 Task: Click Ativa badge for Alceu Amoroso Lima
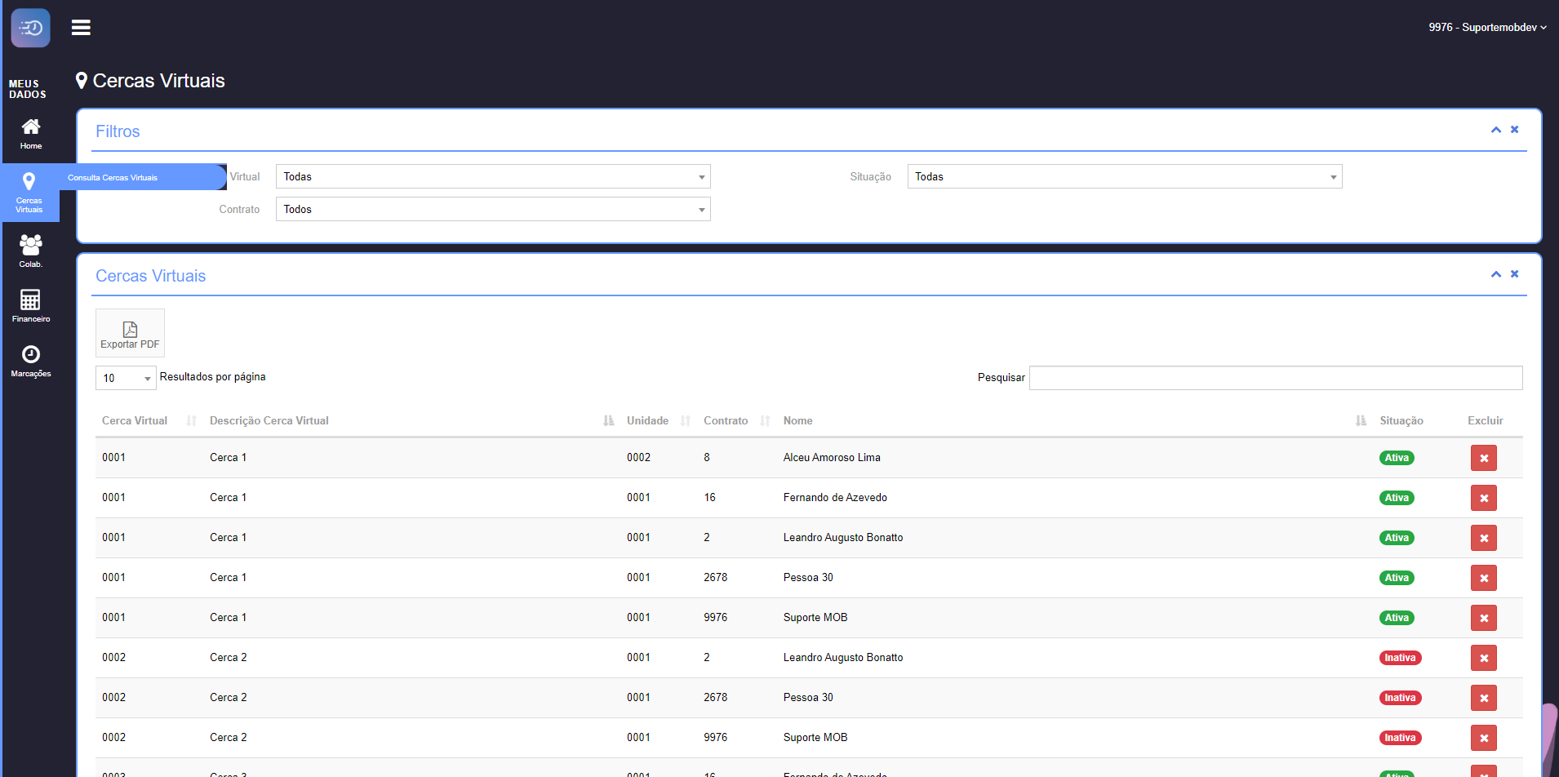(1397, 458)
